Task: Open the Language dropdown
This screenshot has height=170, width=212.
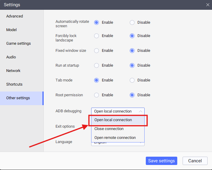Action: point(118,144)
